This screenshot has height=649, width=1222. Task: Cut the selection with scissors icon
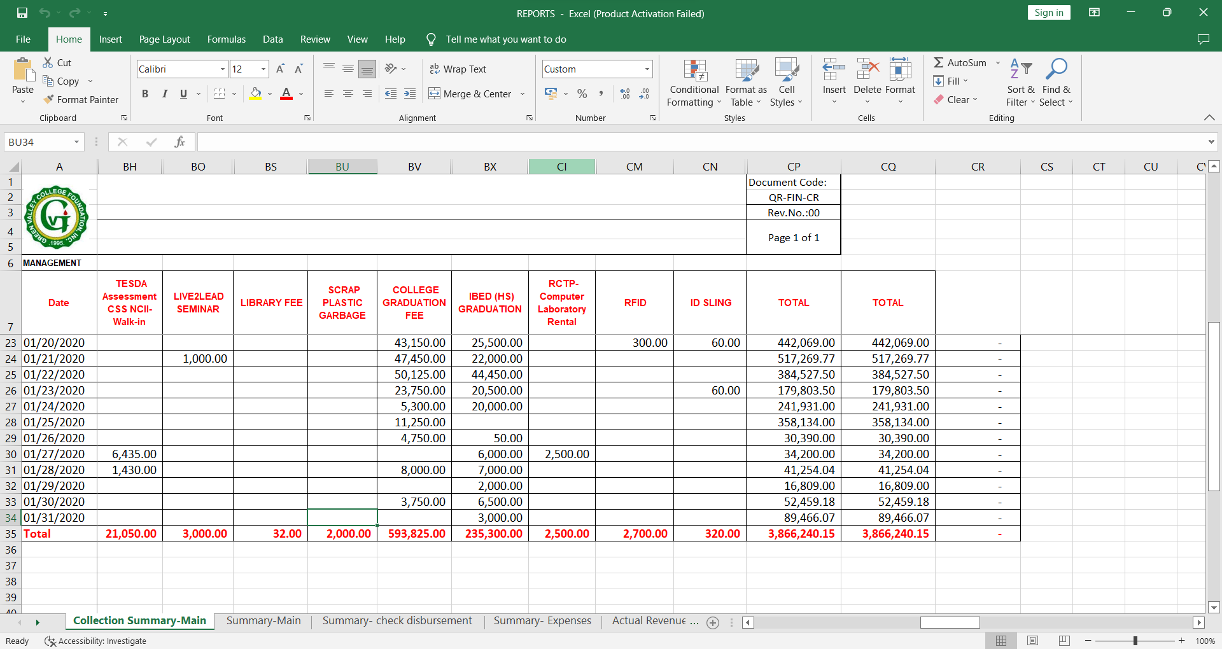click(48, 62)
